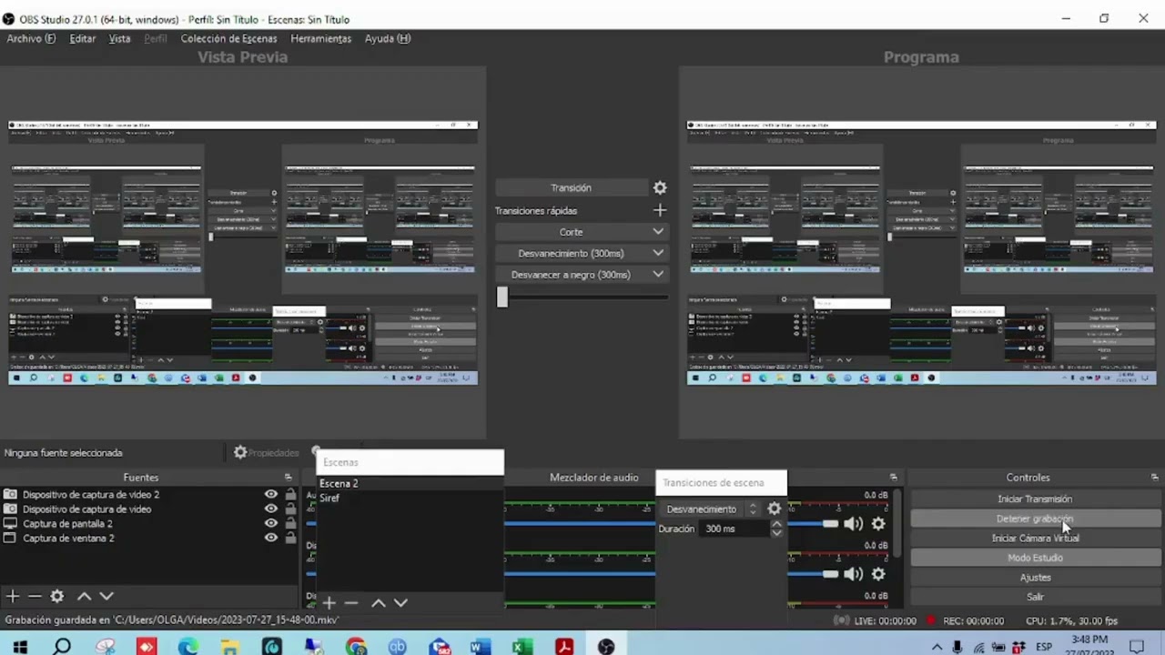This screenshot has height=655, width=1165.
Task: Open the Vista menu
Action: coord(119,38)
